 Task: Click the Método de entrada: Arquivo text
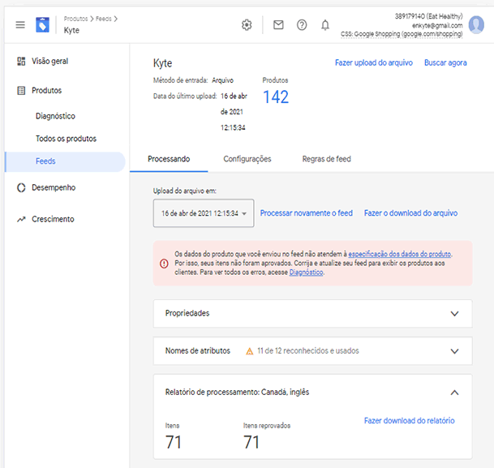pos(193,80)
